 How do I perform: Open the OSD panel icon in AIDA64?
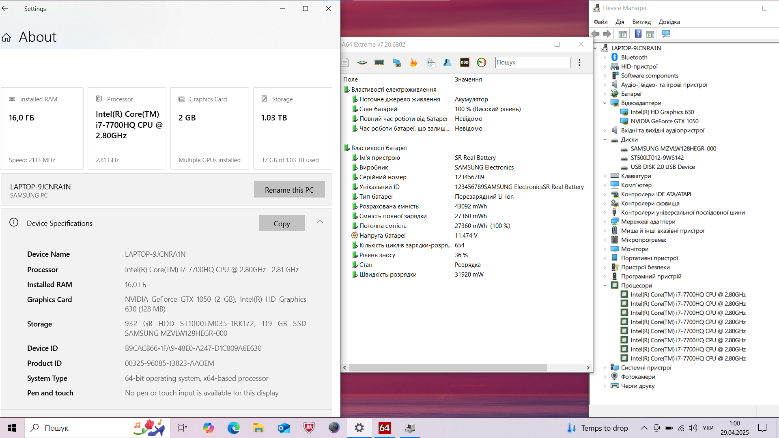465,62
